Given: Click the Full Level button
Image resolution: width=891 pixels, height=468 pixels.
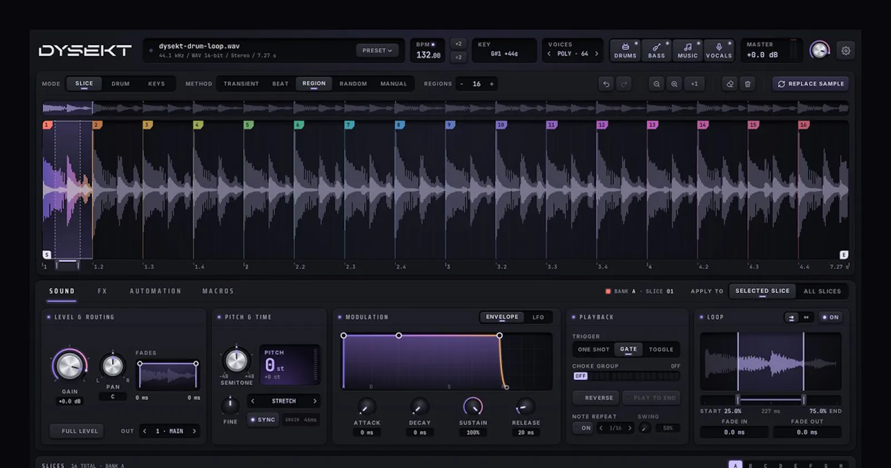Looking at the screenshot, I should pos(77,431).
